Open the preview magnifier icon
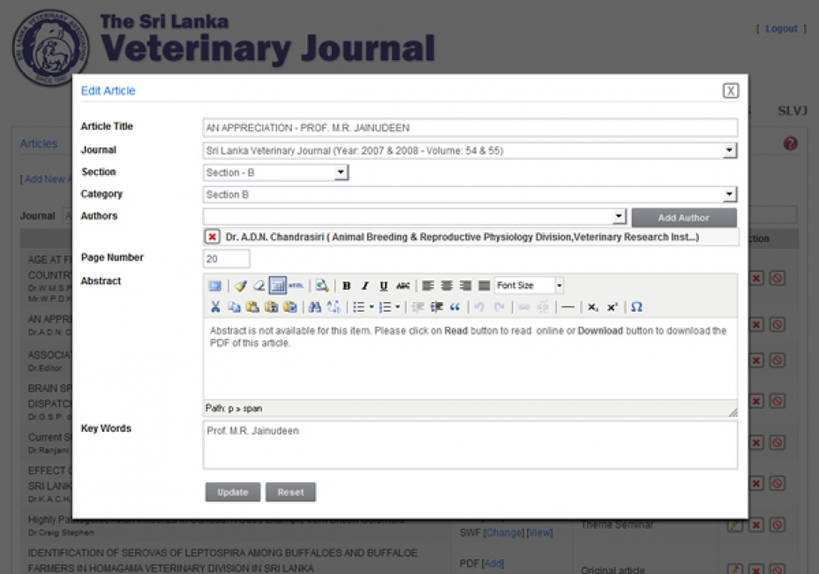Viewport: 819px width, 574px height. click(x=322, y=285)
